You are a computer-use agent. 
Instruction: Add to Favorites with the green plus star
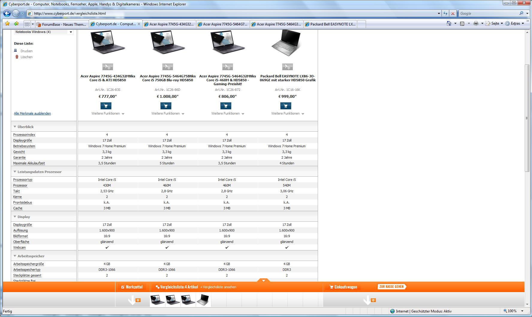pos(16,24)
